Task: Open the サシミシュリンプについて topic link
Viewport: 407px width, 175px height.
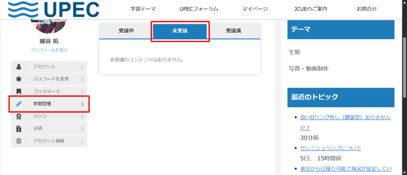Action: click(330, 148)
